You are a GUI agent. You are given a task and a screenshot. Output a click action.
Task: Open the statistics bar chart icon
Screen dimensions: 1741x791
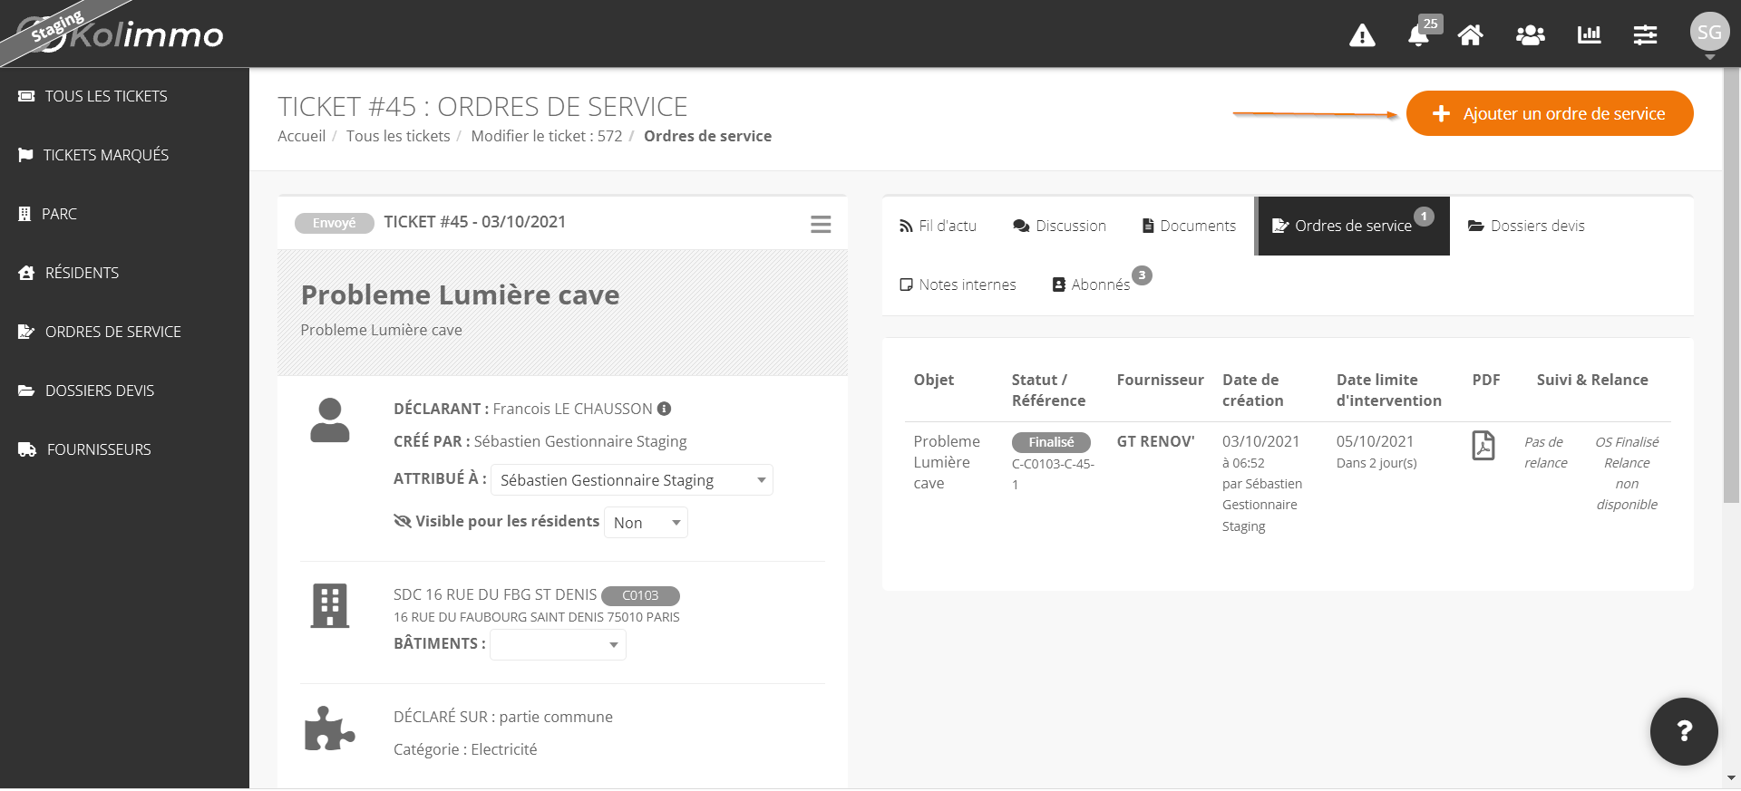click(1589, 35)
